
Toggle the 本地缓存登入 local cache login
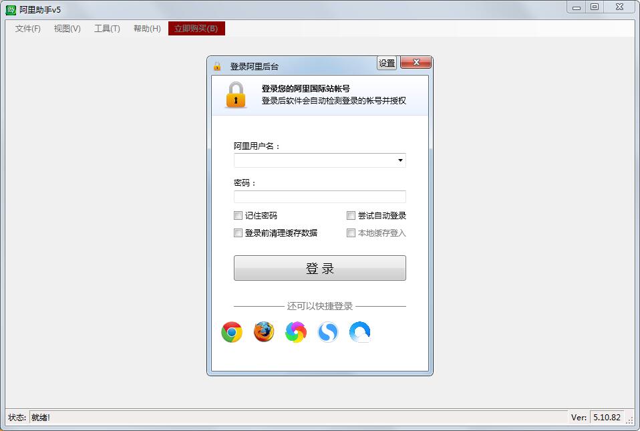[x=351, y=233]
